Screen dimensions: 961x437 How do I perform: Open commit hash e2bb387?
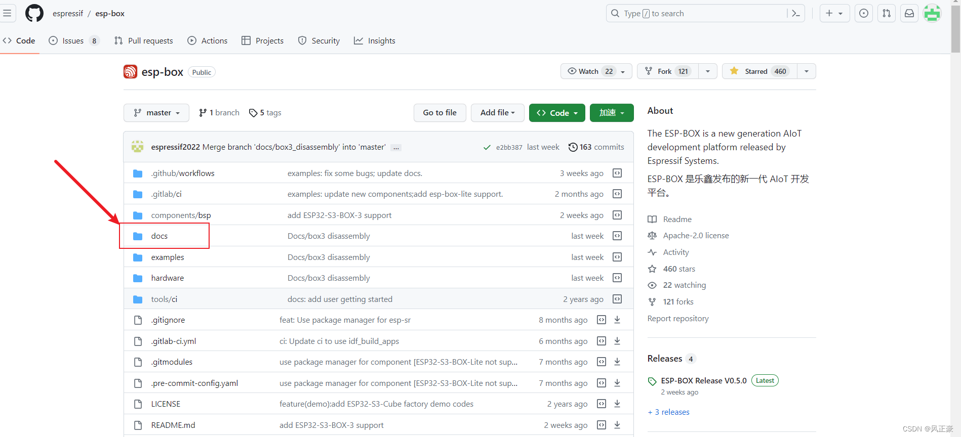point(509,147)
